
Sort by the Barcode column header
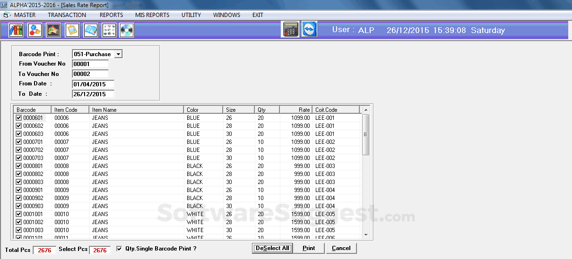click(x=32, y=109)
